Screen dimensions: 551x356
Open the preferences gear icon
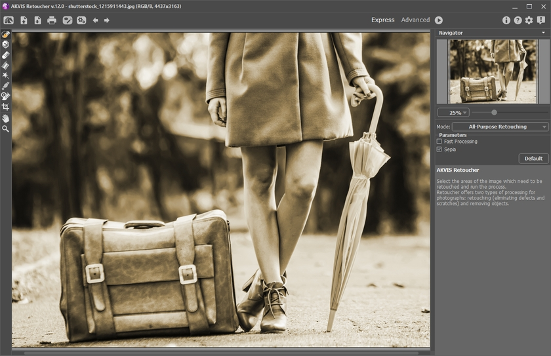(529, 20)
